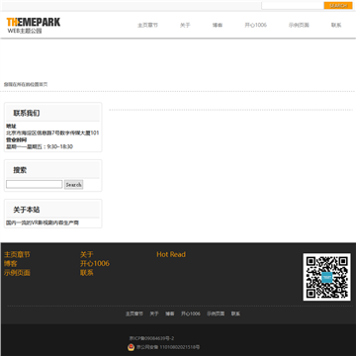Click white 示例页面 in bottom footer menu
This screenshot has height=356, width=356.
(x=216, y=313)
